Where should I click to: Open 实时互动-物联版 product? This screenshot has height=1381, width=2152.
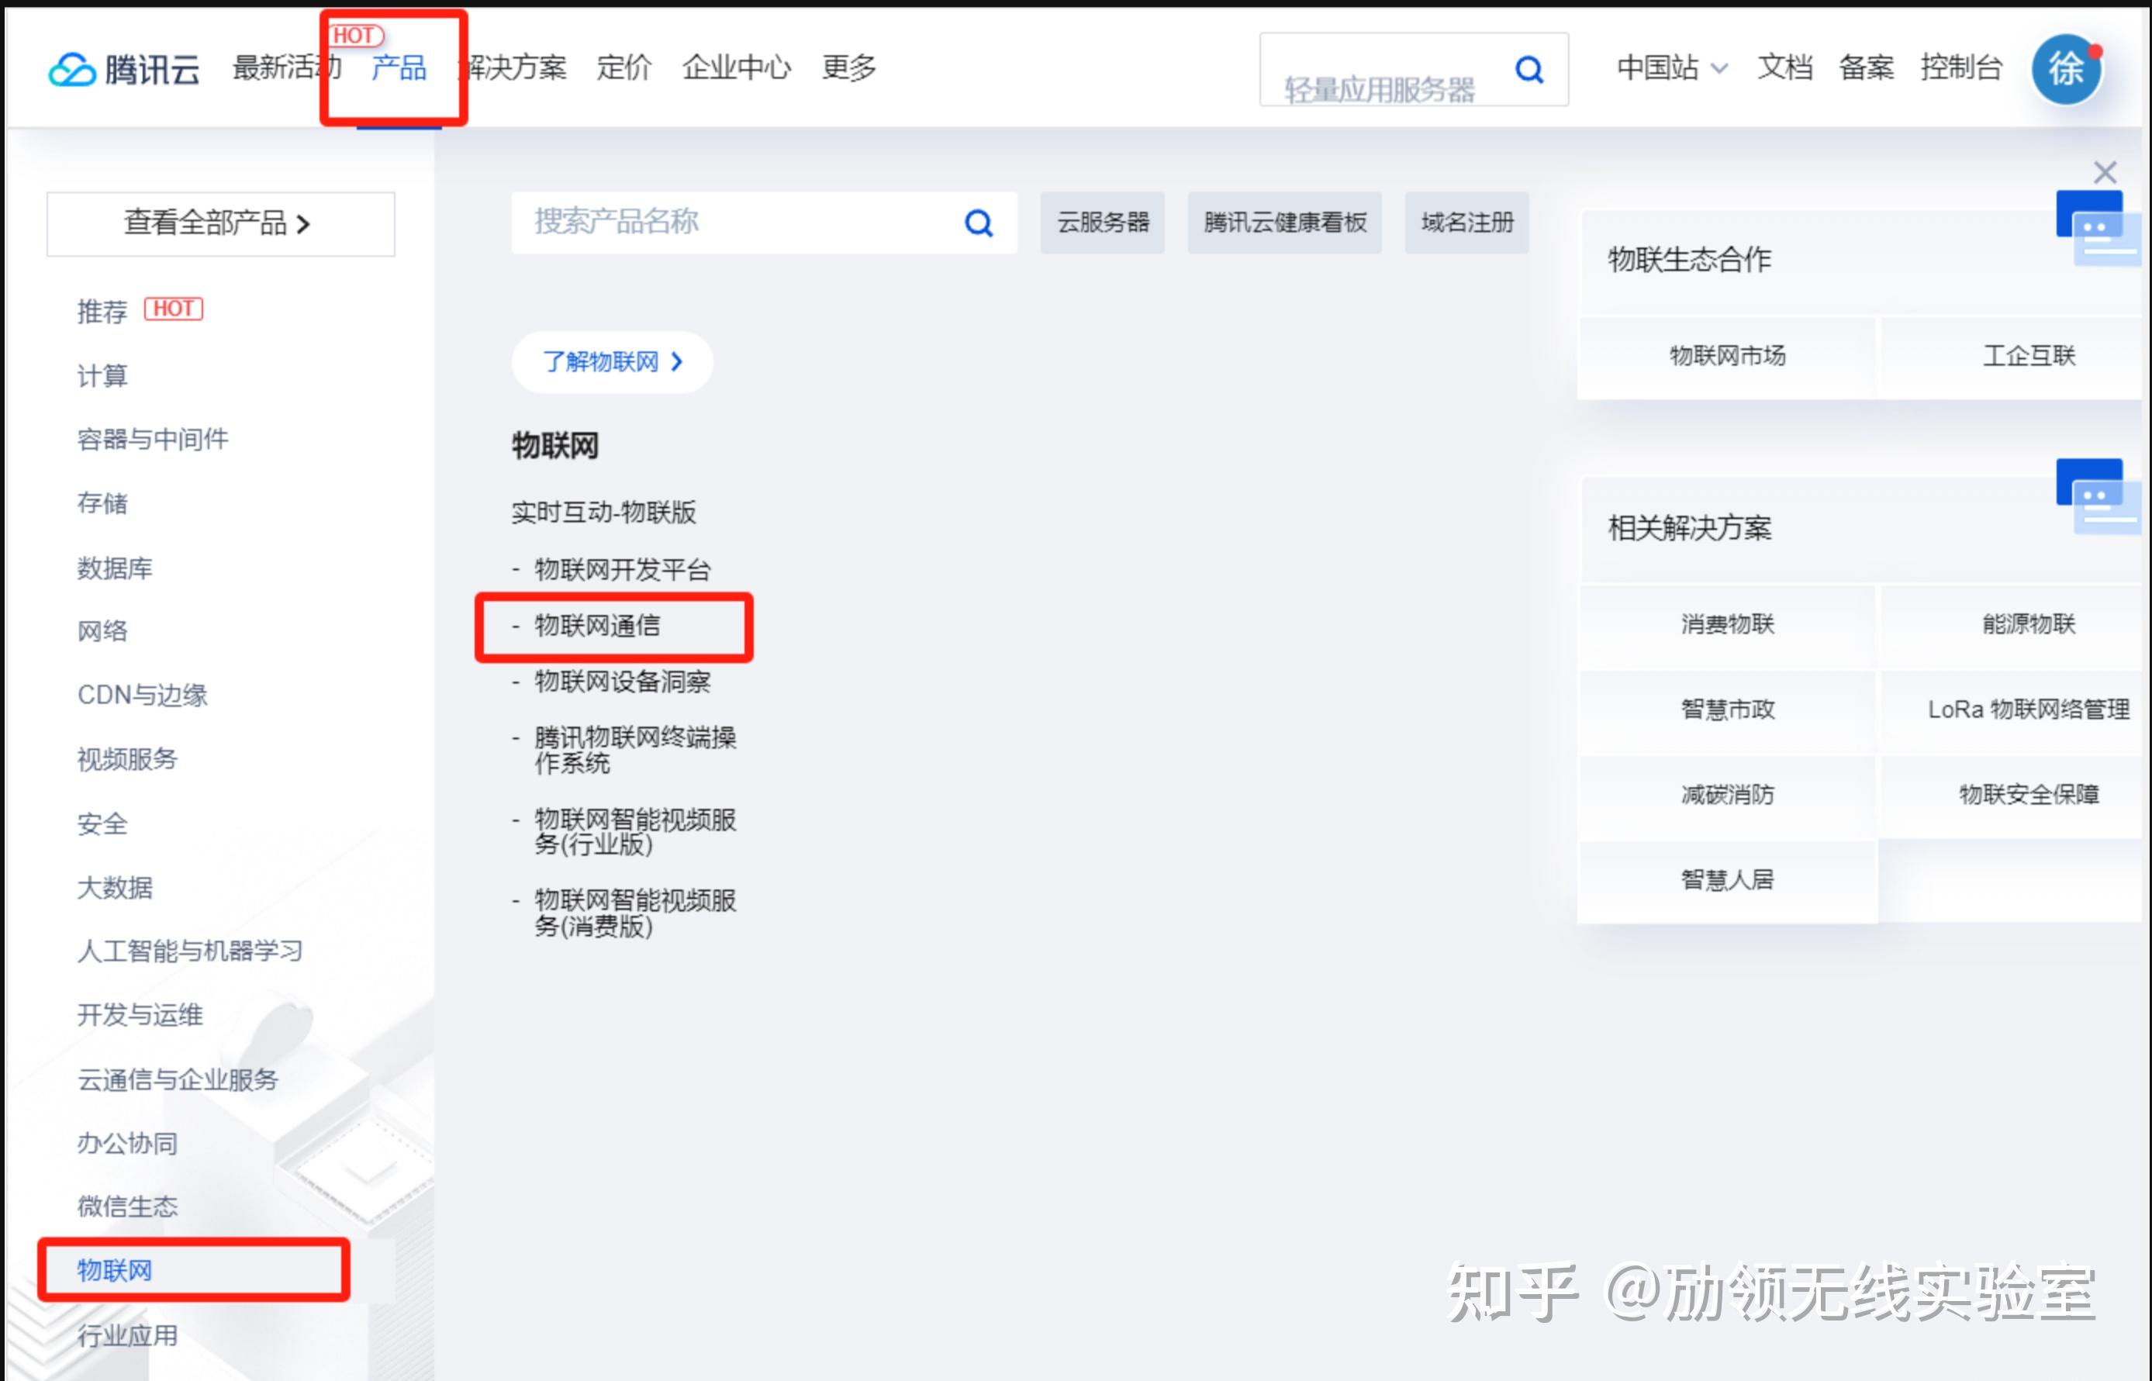coord(603,512)
